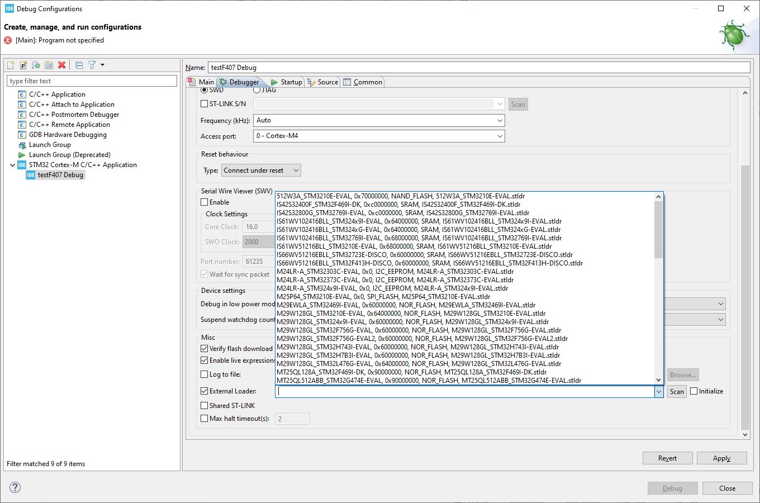The image size is (760, 503).
Task: Click New launch configuration icon
Action: tap(11, 65)
